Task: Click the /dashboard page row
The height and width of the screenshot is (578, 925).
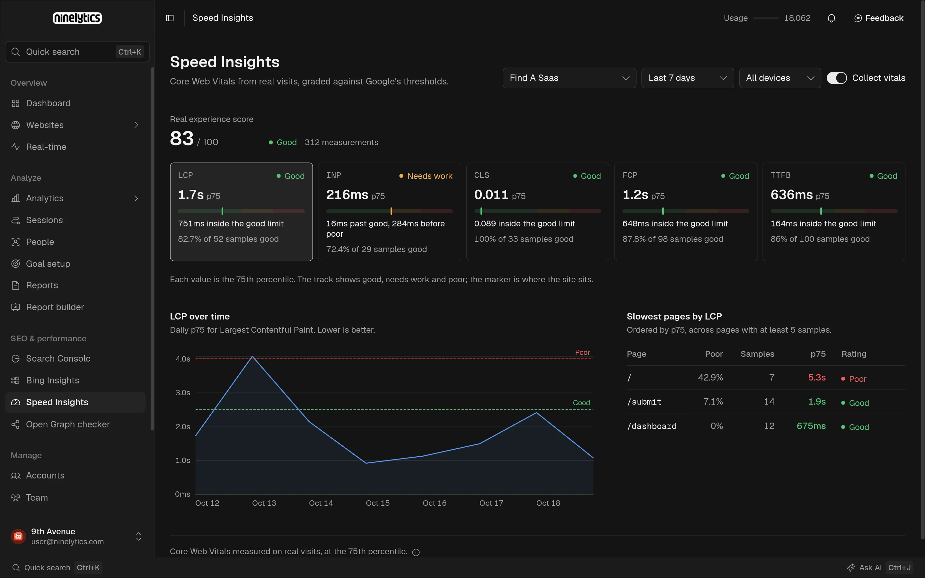Action: [766, 426]
